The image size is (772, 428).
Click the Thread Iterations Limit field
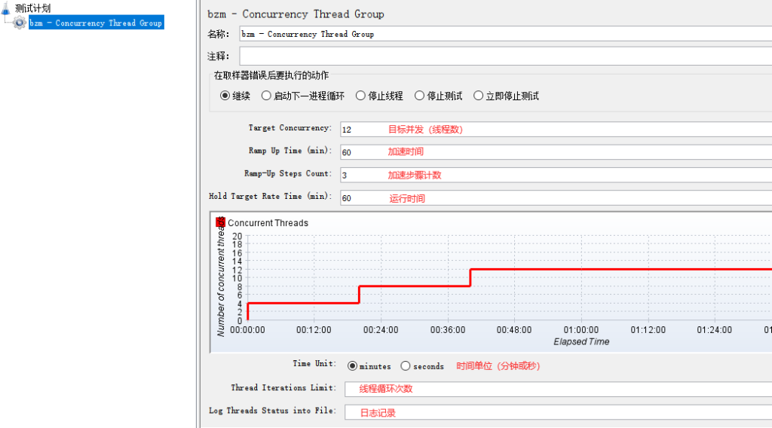(558, 389)
